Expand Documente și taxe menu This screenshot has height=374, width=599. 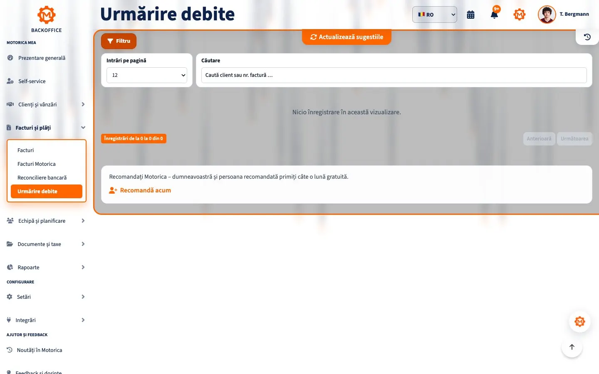tap(46, 244)
